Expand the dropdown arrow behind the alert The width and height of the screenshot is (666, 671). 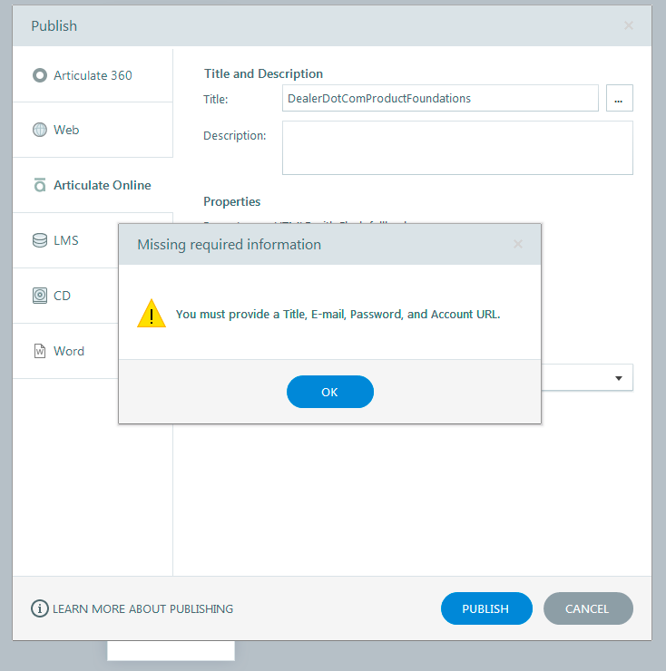pos(619,377)
